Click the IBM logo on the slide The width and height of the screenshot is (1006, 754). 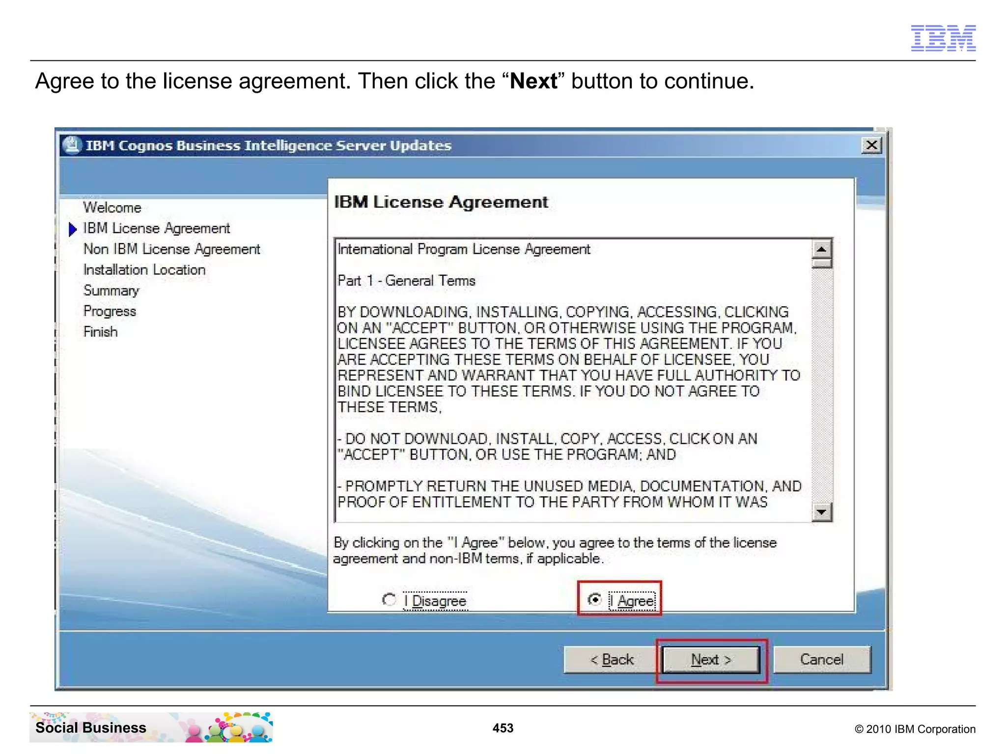[943, 38]
